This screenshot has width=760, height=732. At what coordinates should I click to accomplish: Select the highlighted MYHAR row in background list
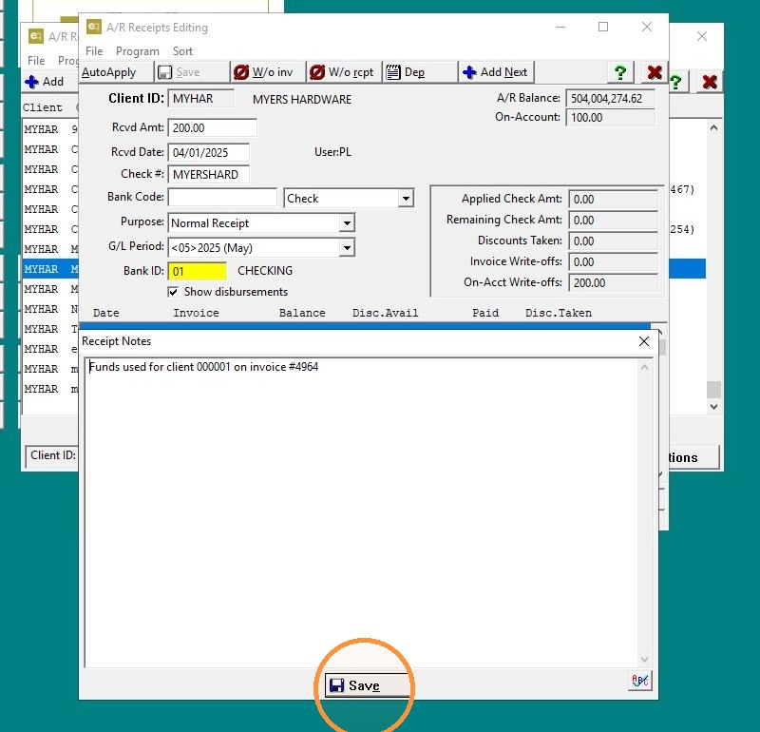pos(50,269)
